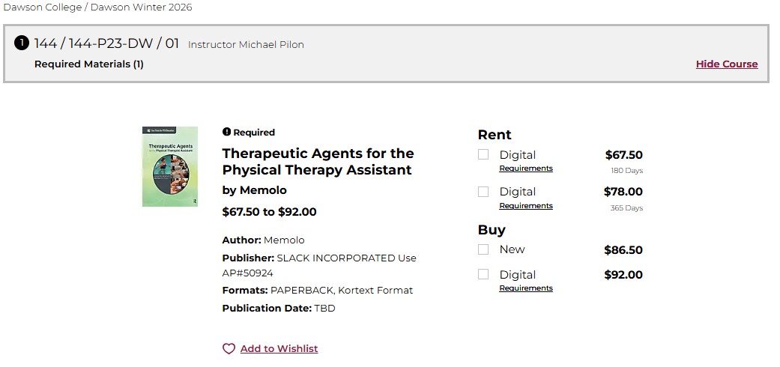Open the Dawson Winter 2026 breadcrumb
This screenshot has width=780, height=367.
pos(141,7)
